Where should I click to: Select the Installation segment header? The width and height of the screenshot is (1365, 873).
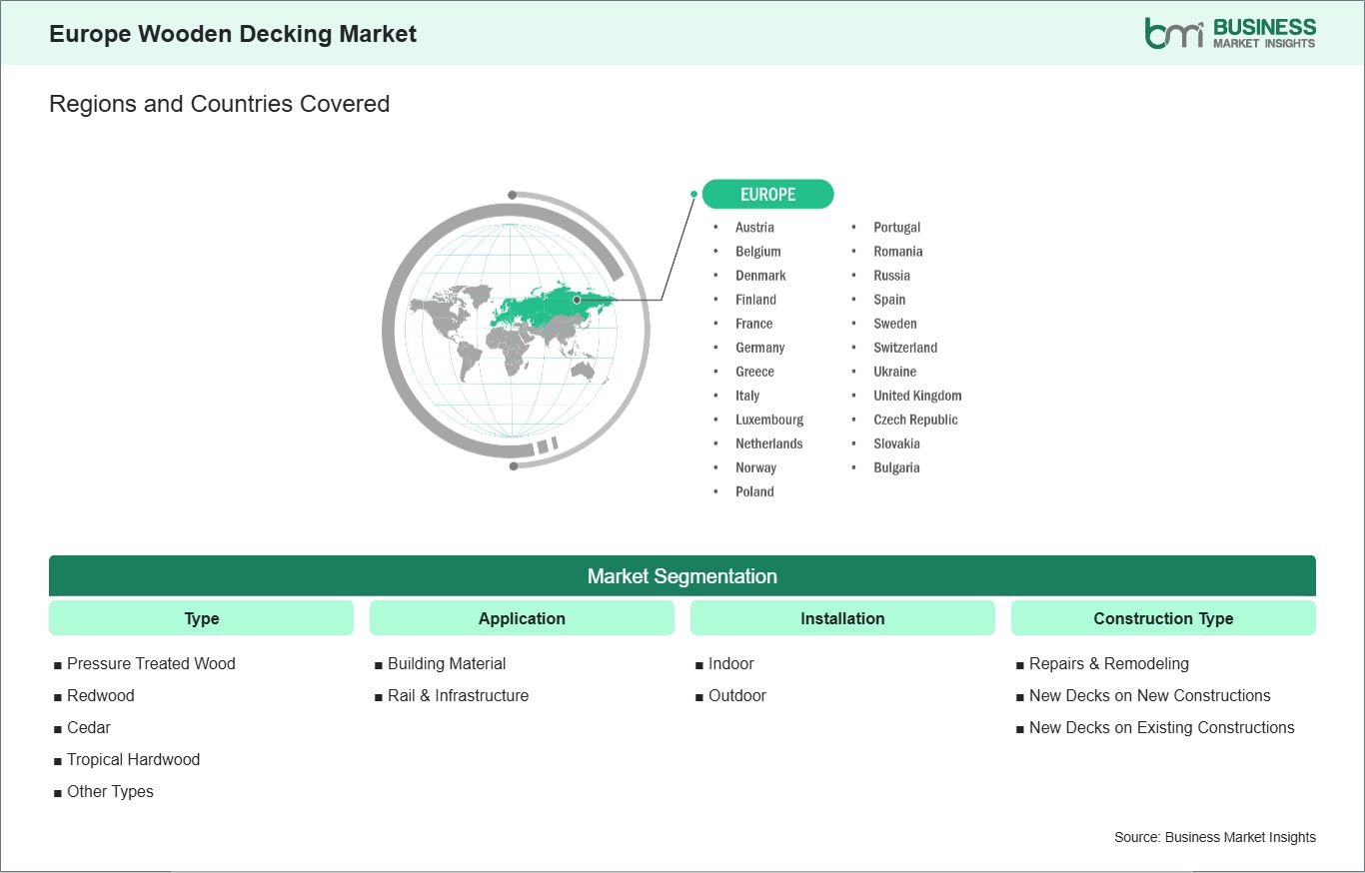(842, 618)
